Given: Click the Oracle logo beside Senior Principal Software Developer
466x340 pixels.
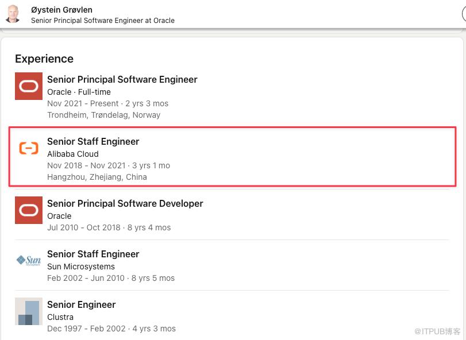Looking at the screenshot, I should (x=29, y=210).
